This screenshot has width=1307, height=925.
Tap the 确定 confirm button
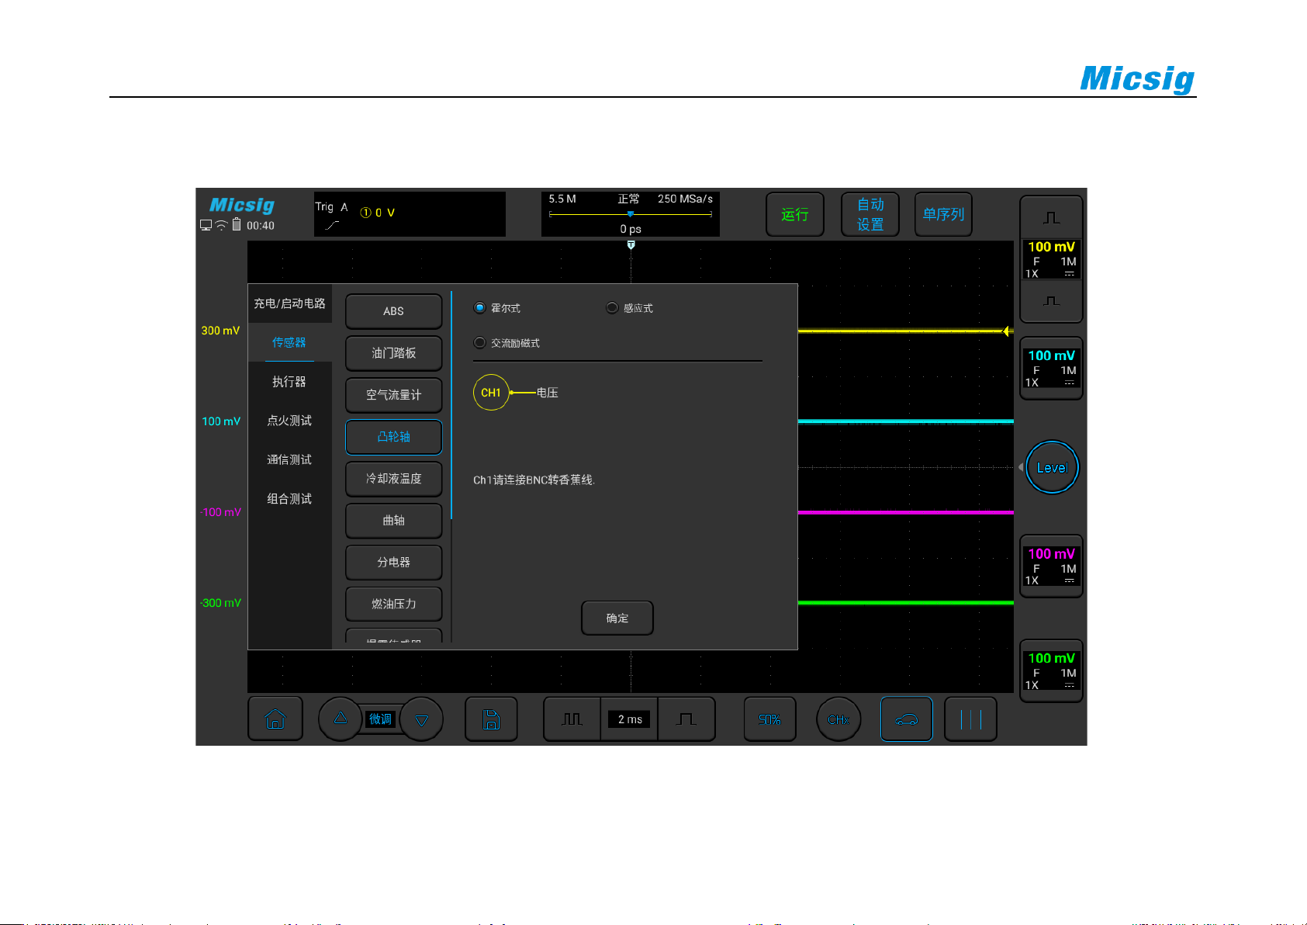[x=617, y=618]
